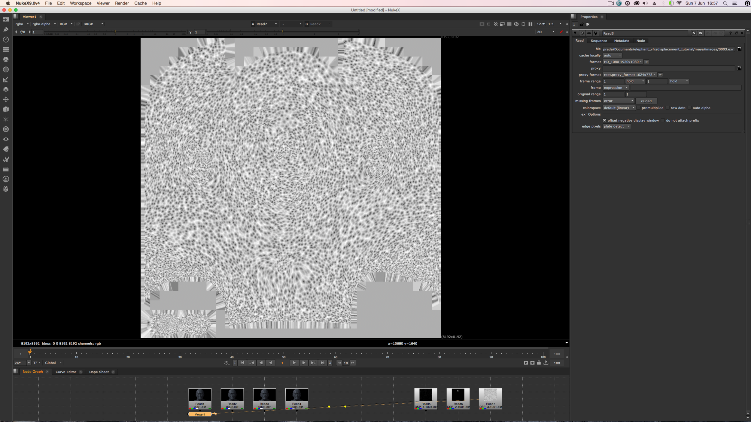Image resolution: width=751 pixels, height=422 pixels.
Task: Select the Transform tools icon
Action: click(x=6, y=99)
